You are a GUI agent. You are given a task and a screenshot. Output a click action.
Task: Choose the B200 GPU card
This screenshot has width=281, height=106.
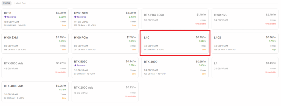(35, 19)
